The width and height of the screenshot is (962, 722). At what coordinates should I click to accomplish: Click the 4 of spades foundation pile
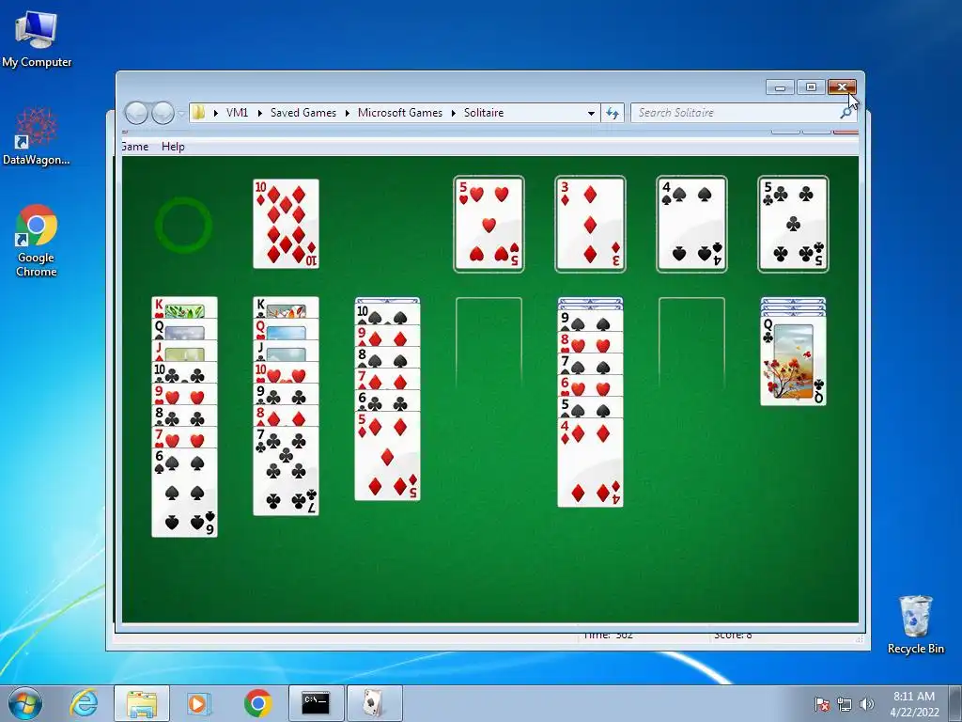(x=691, y=224)
